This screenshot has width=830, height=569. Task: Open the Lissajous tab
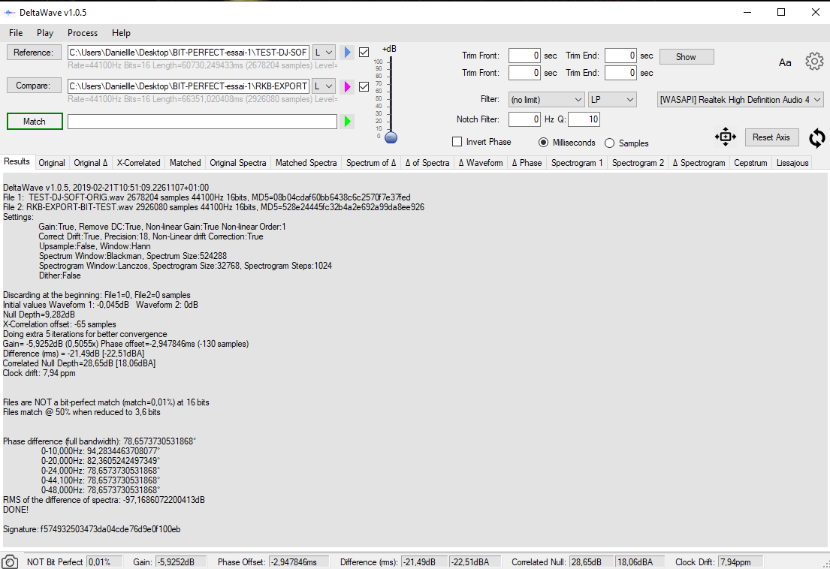pyautogui.click(x=792, y=163)
